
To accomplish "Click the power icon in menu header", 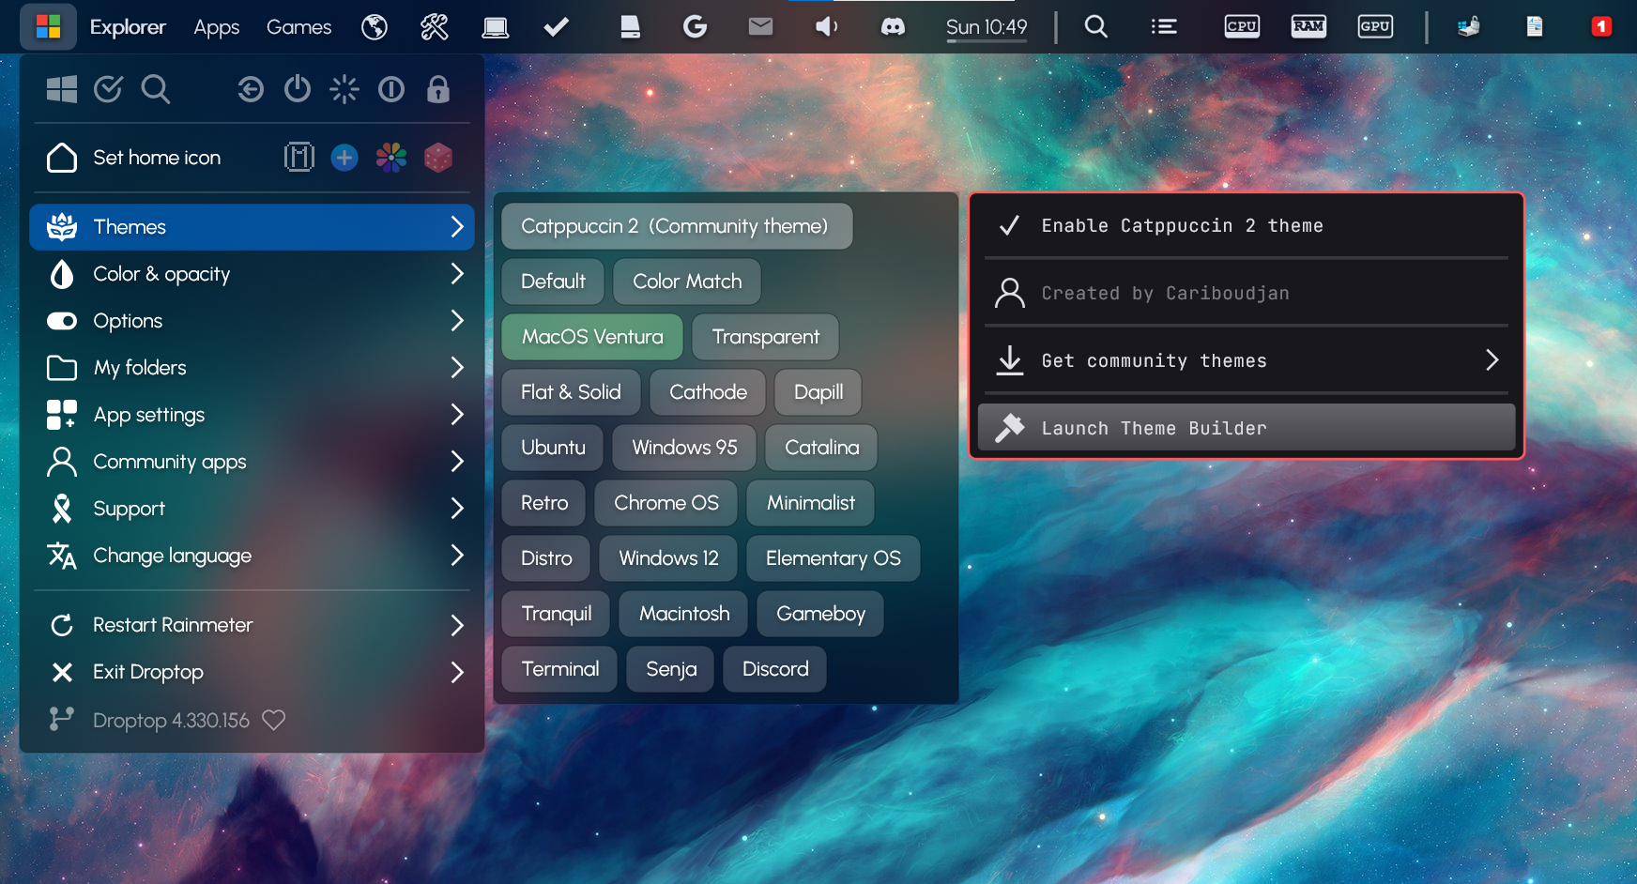I will click(x=298, y=89).
